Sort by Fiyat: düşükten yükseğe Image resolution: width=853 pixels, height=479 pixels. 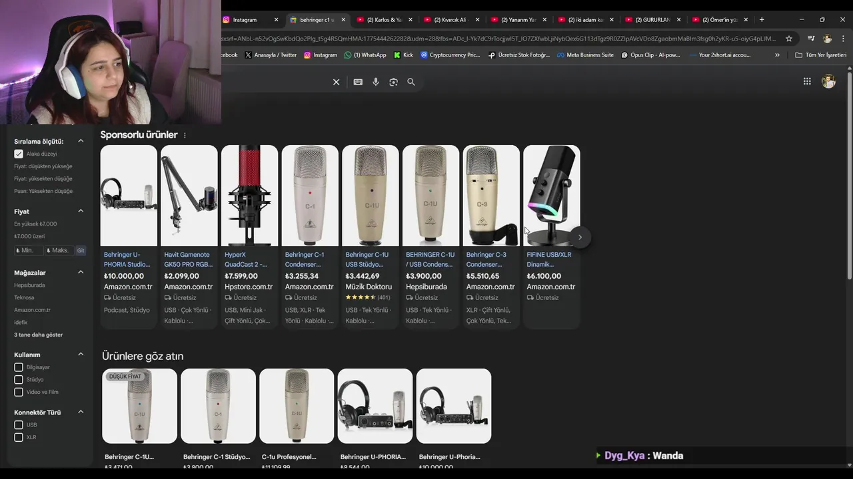[43, 166]
